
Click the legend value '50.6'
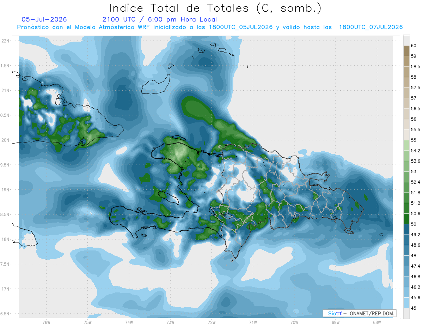coord(415,214)
